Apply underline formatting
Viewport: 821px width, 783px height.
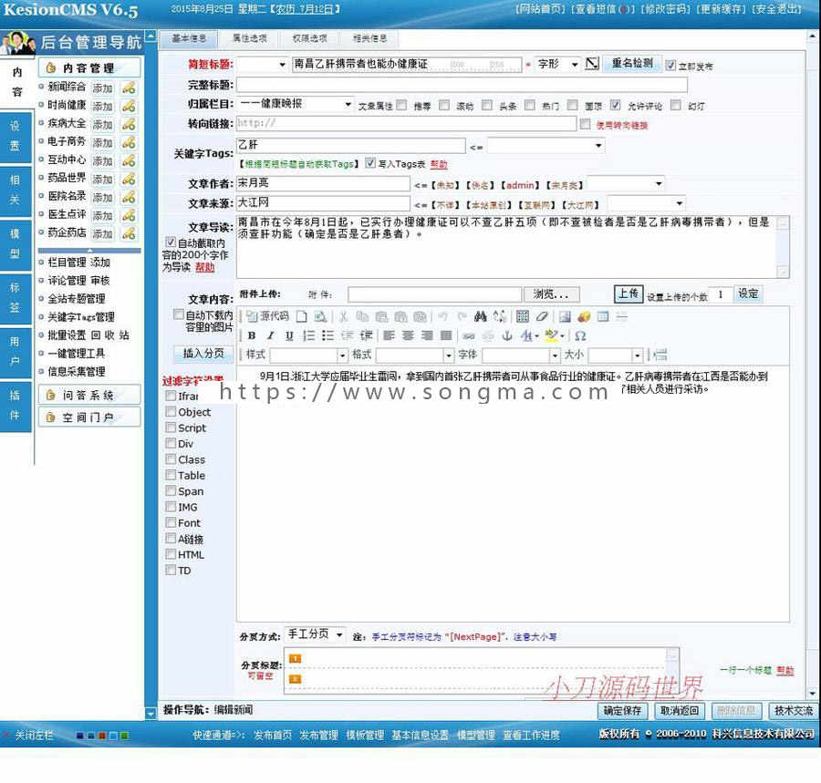pos(289,335)
